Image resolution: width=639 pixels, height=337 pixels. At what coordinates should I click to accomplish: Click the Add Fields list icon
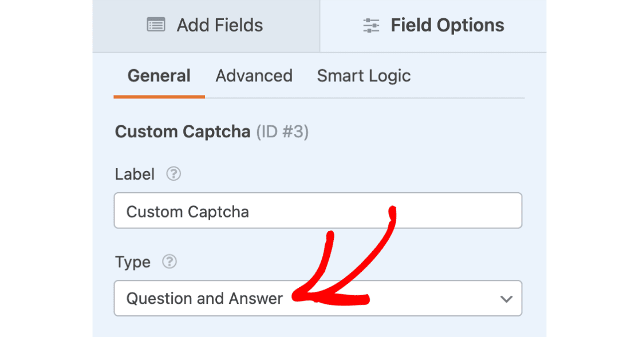click(x=156, y=25)
